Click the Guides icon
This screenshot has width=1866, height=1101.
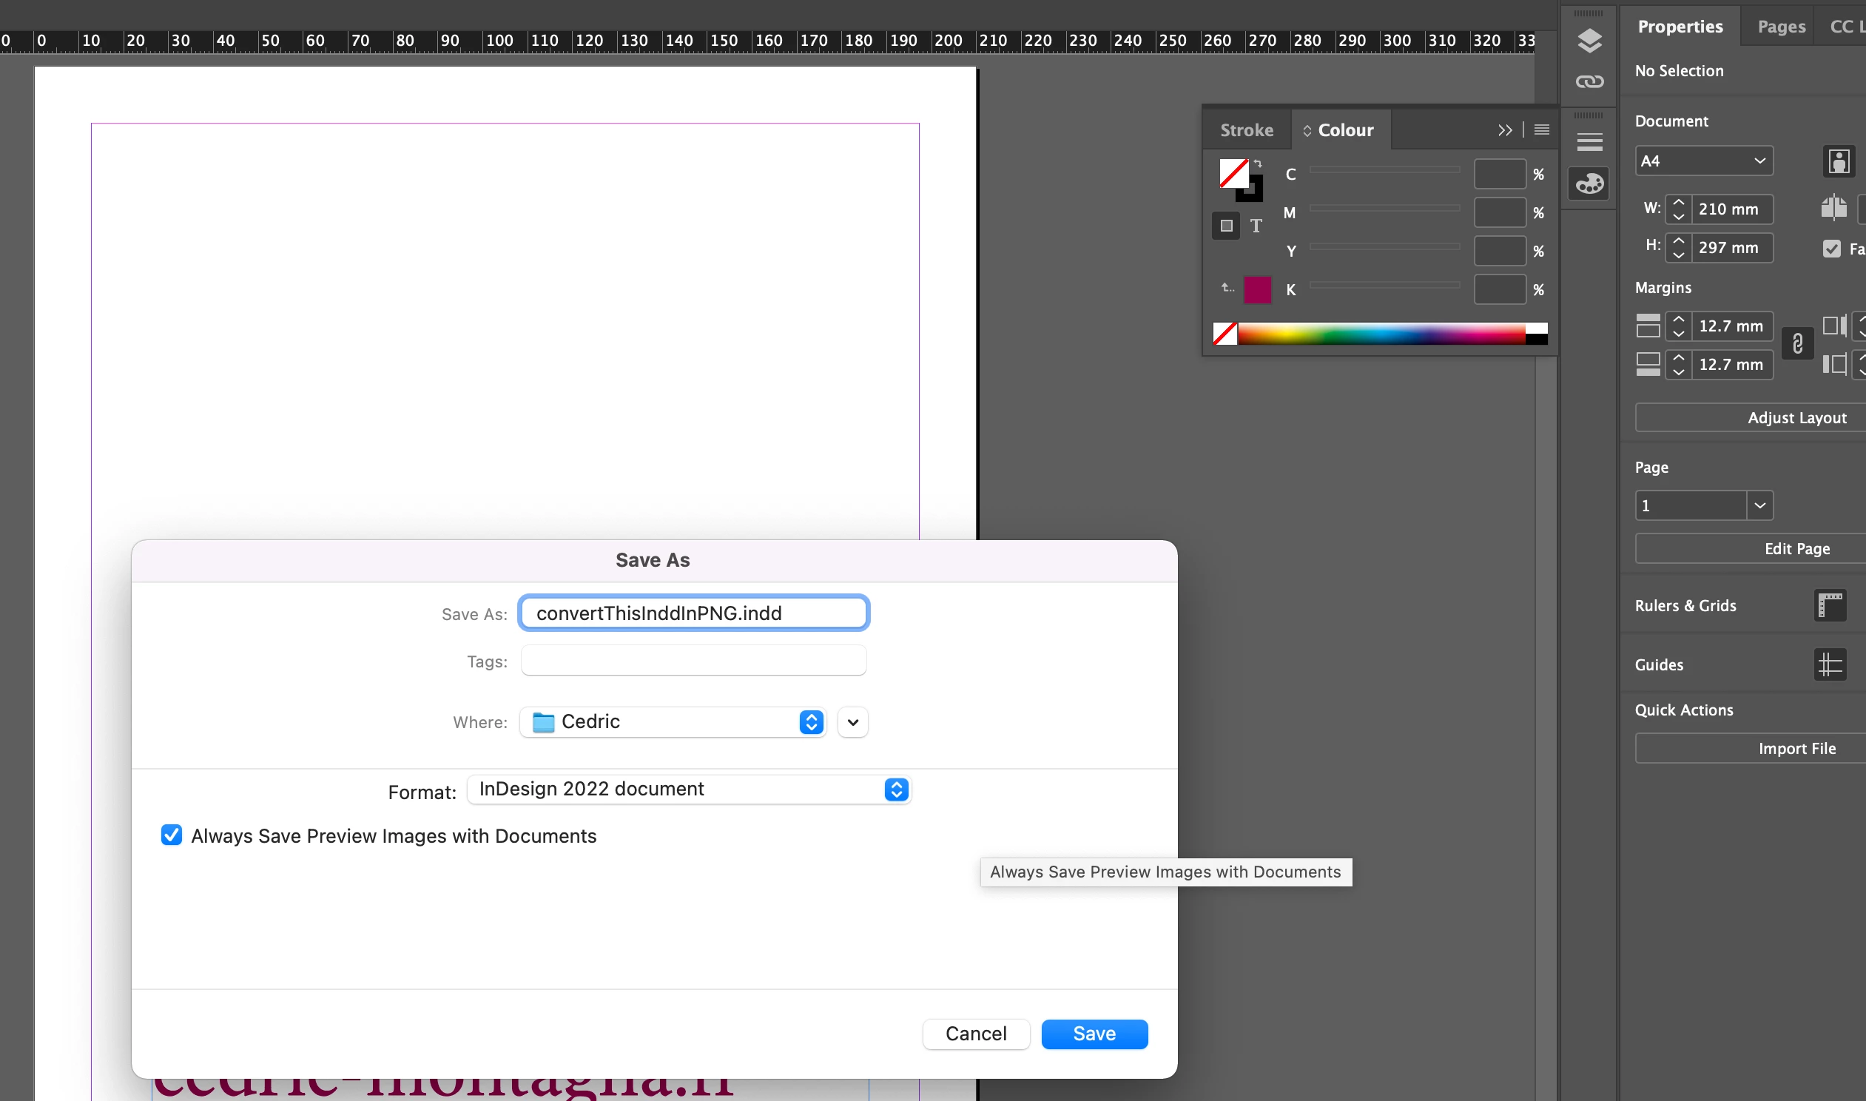click(x=1830, y=664)
